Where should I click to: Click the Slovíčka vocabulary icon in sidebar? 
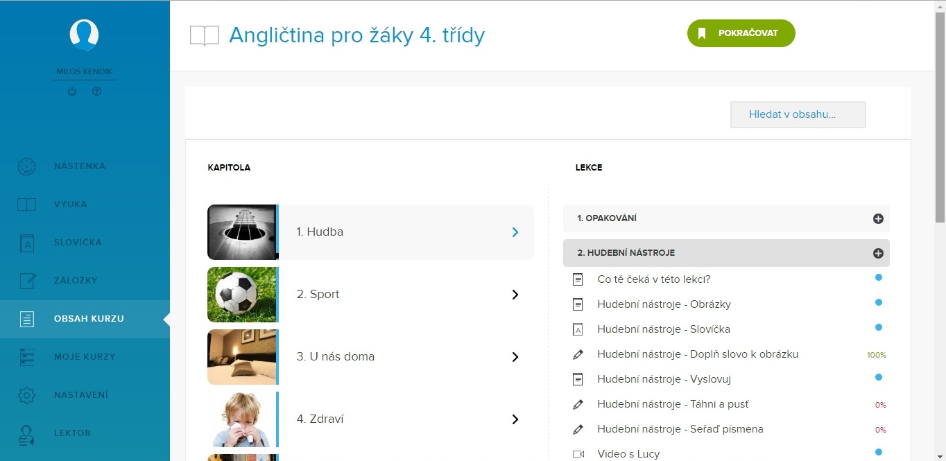(26, 243)
